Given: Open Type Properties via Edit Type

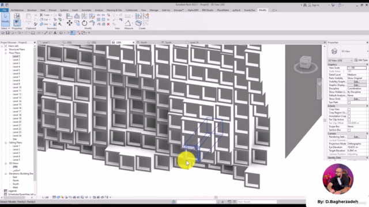Looking at the screenshot, I should pos(360,60).
